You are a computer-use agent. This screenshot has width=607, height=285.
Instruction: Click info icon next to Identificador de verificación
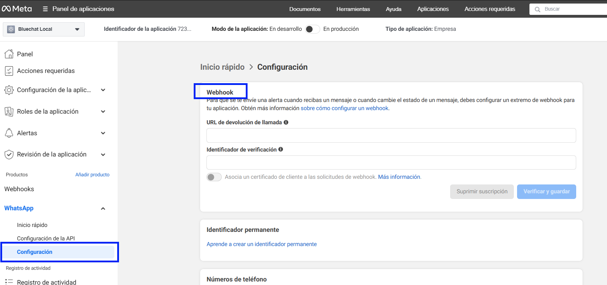click(x=280, y=149)
